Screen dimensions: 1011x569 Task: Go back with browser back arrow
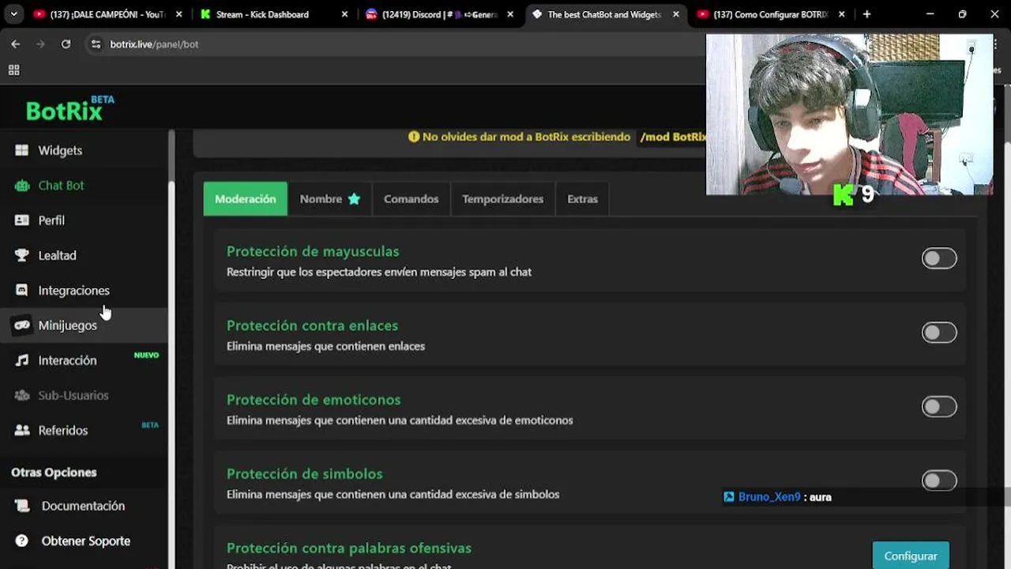pos(16,44)
